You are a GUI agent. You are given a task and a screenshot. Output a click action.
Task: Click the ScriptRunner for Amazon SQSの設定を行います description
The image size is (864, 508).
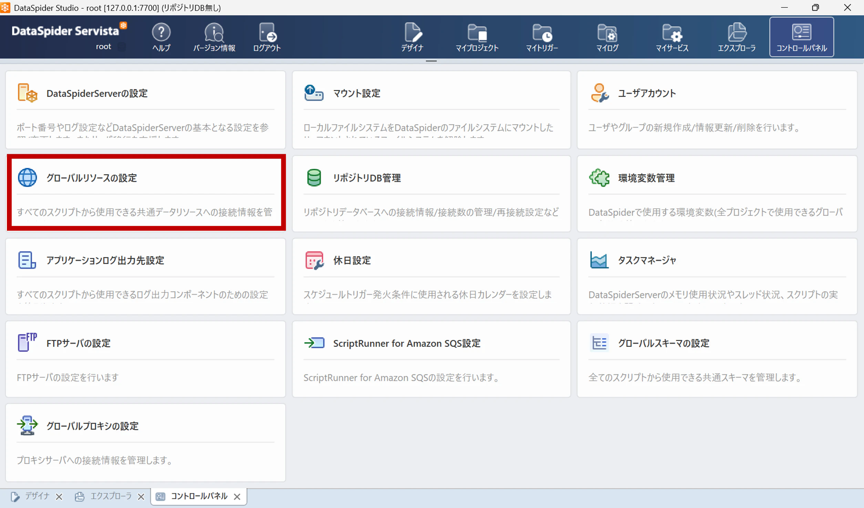coord(402,377)
